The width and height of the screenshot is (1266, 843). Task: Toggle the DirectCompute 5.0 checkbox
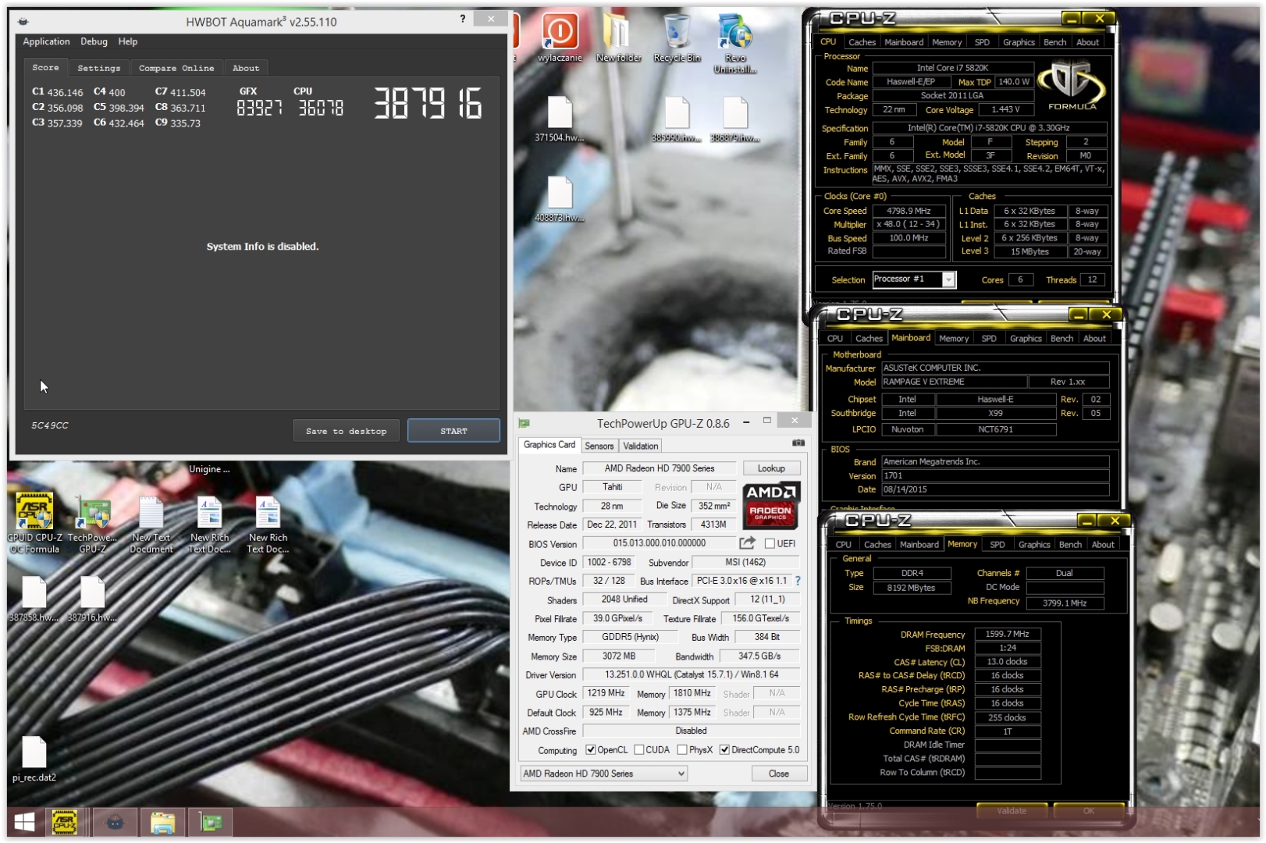[x=724, y=749]
